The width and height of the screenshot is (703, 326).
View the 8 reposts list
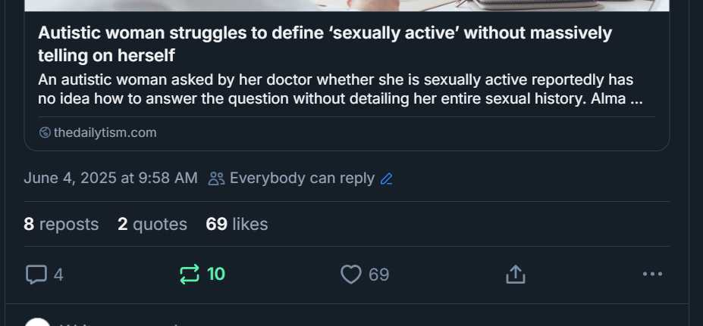[61, 224]
